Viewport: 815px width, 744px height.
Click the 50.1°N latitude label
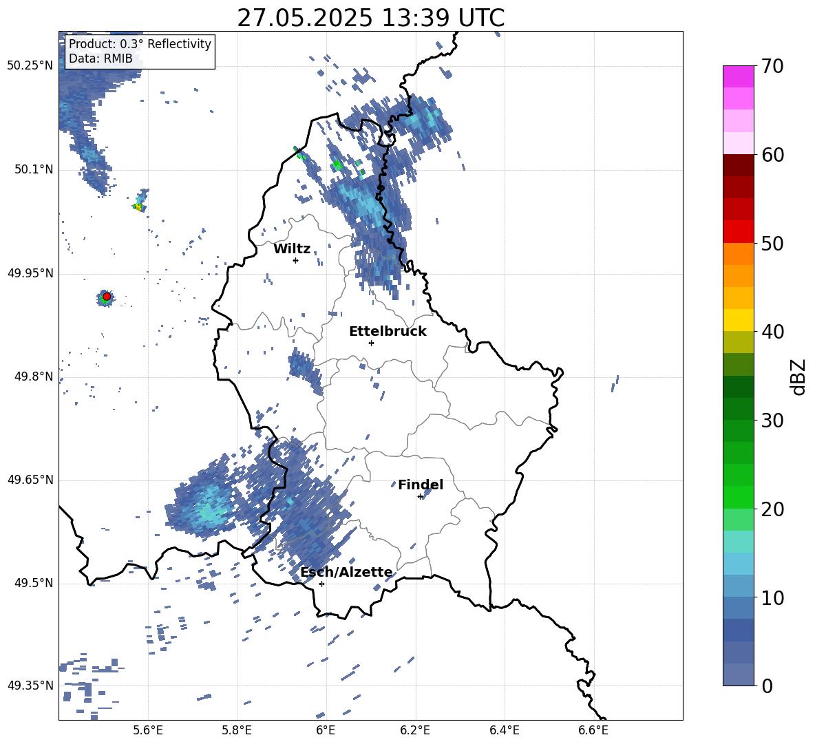[33, 170]
